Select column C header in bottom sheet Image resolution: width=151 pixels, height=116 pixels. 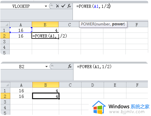click(70, 85)
